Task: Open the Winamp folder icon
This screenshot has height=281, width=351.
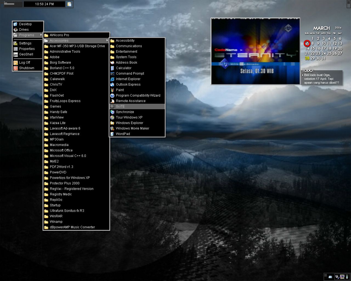Action: pos(46,222)
